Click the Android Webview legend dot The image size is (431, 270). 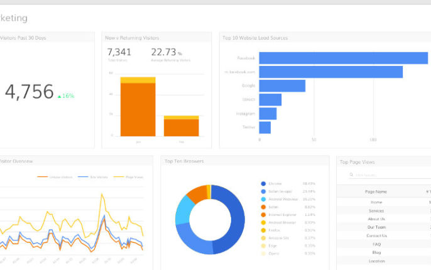point(263,199)
